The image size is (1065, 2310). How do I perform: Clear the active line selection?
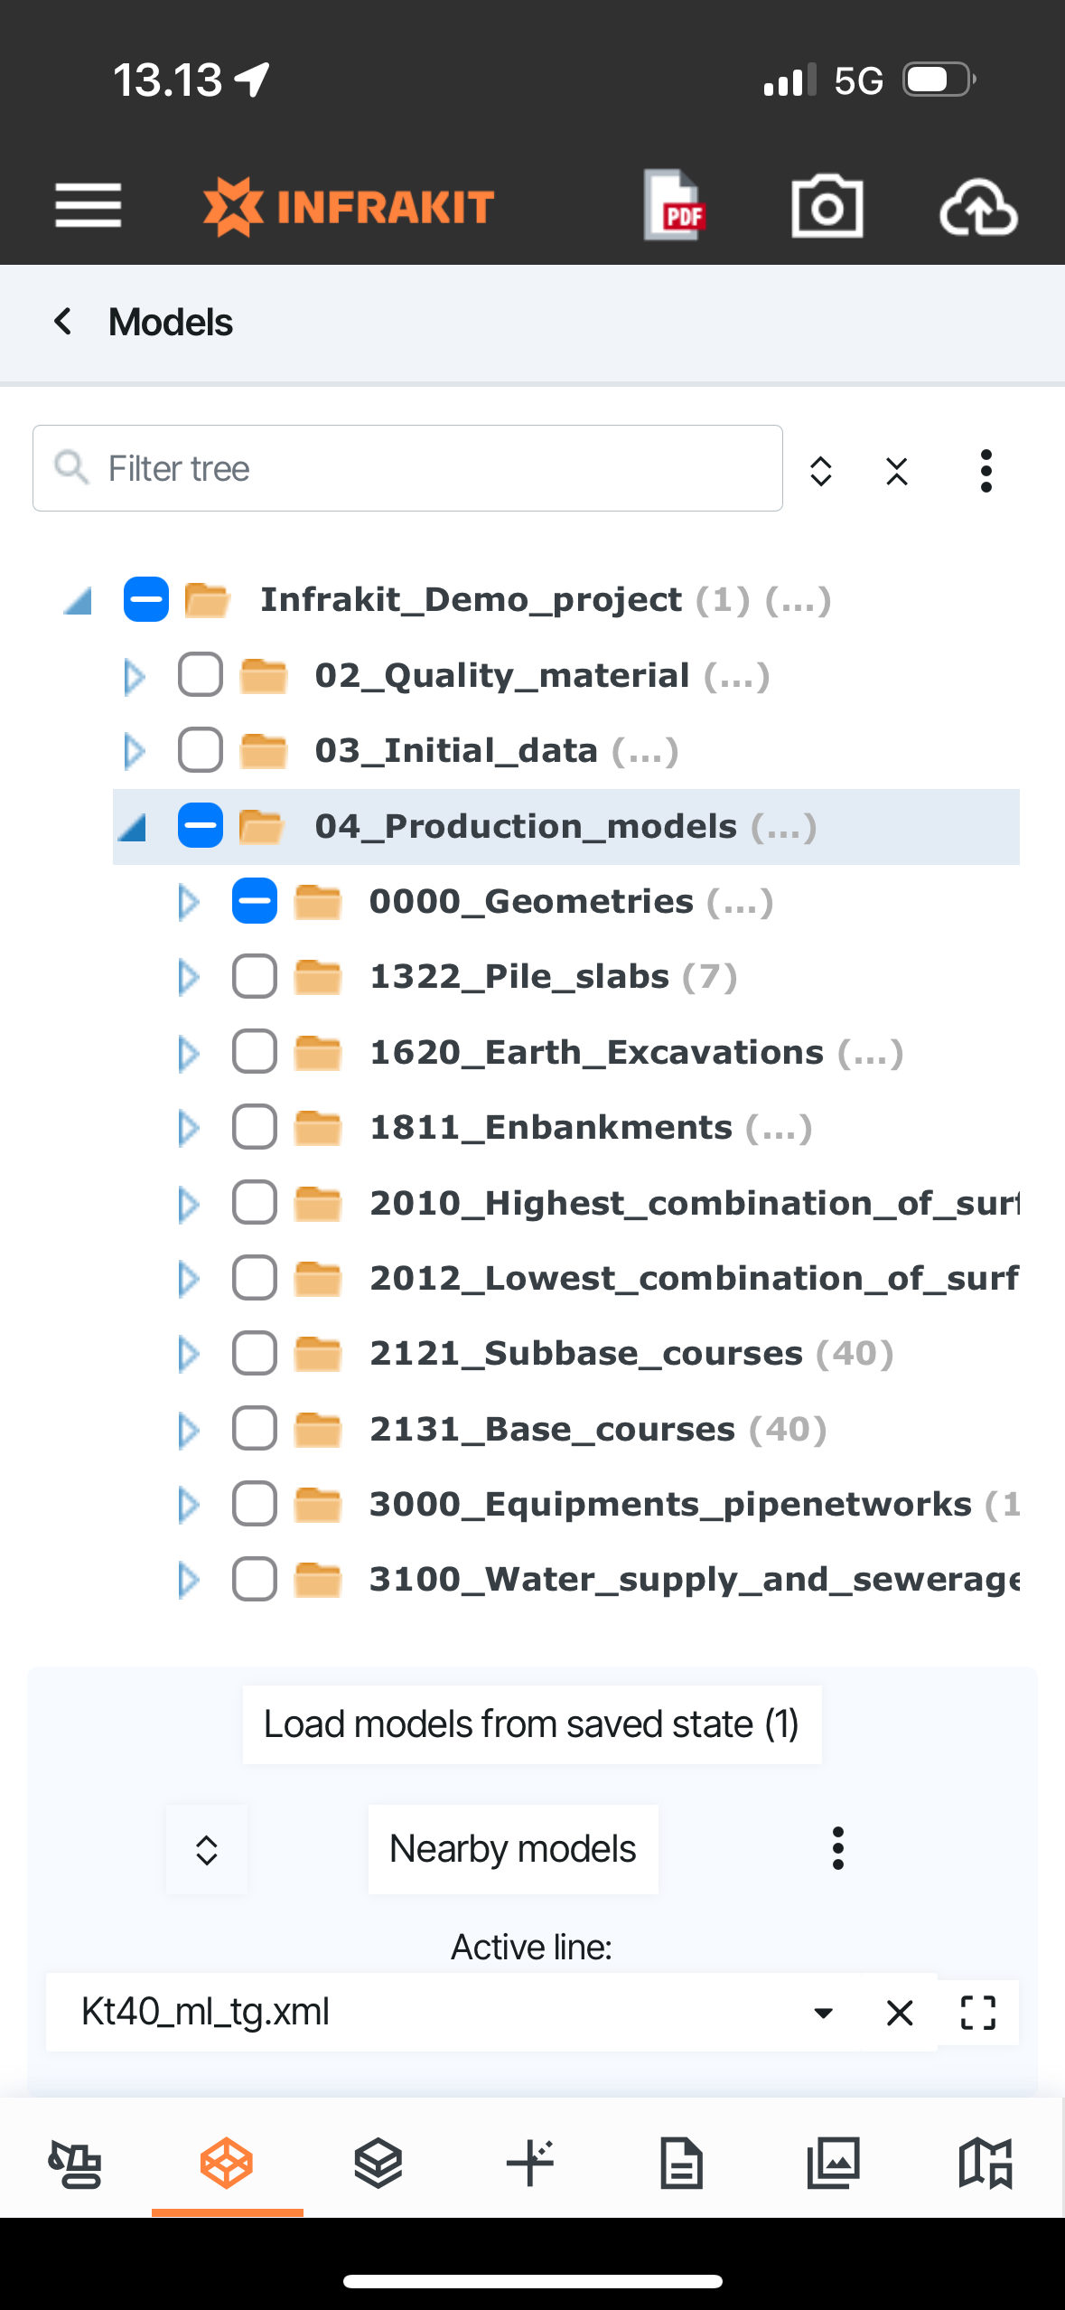900,2013
